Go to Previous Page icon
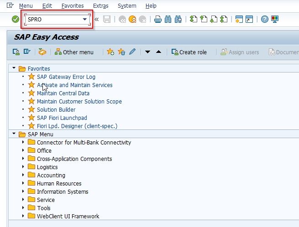 tap(204, 19)
